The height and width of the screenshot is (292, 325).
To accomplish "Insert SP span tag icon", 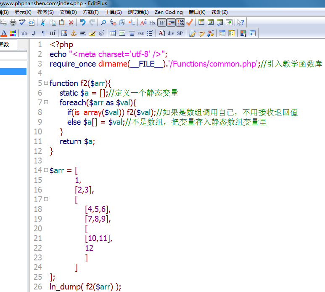I will click(180, 33).
